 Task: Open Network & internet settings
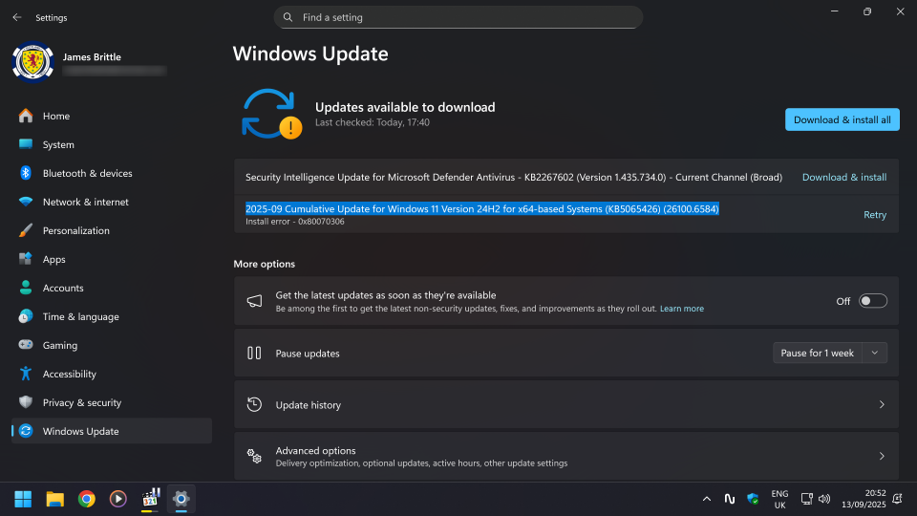click(x=112, y=202)
